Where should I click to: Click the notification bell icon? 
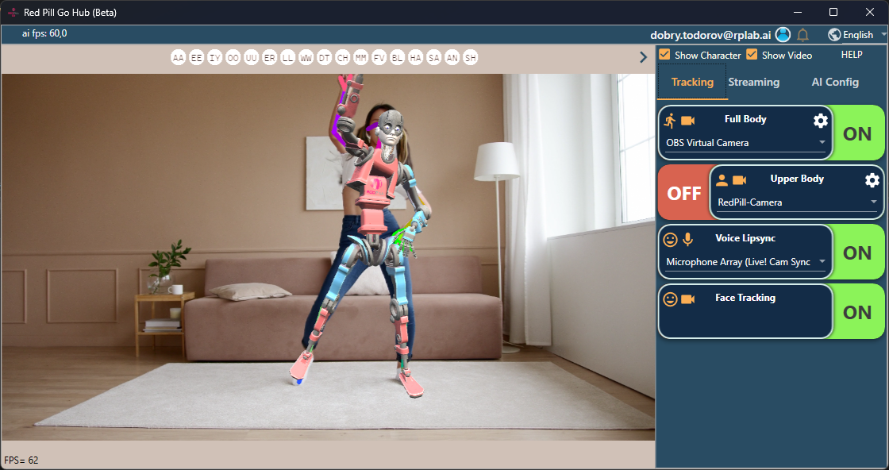[802, 35]
